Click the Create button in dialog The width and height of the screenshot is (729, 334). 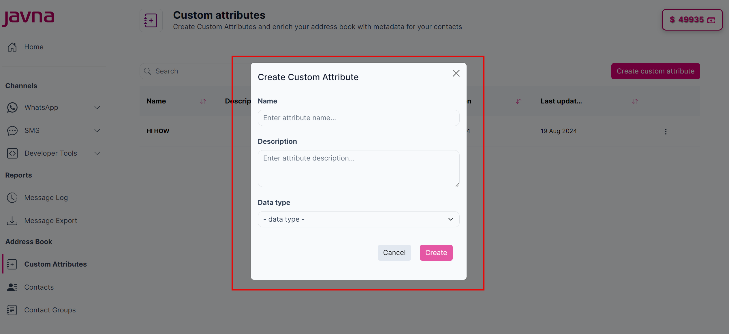tap(436, 252)
